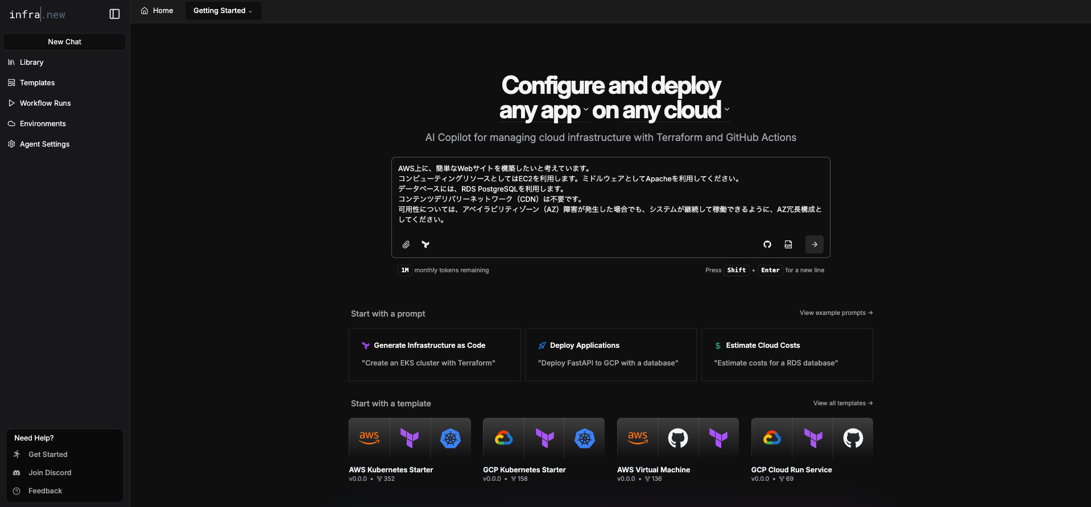
Task: Click Terraform icon on GCP Cloud Run Service
Action: coord(813,438)
